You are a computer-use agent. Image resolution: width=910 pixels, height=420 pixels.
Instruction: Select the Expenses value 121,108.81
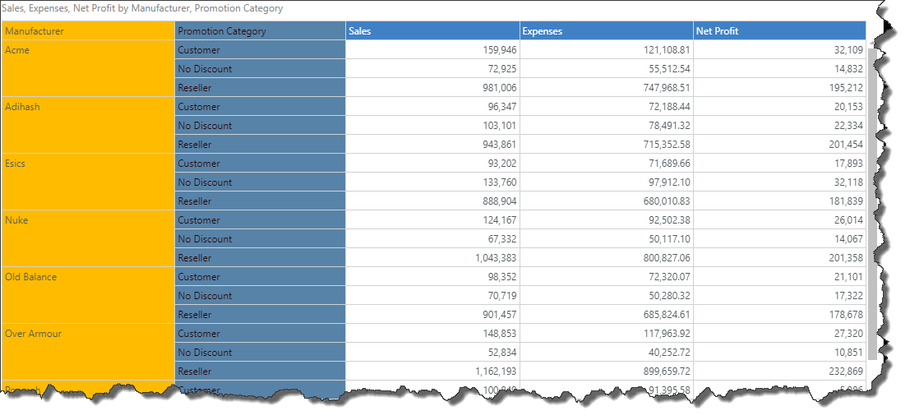tap(606, 50)
